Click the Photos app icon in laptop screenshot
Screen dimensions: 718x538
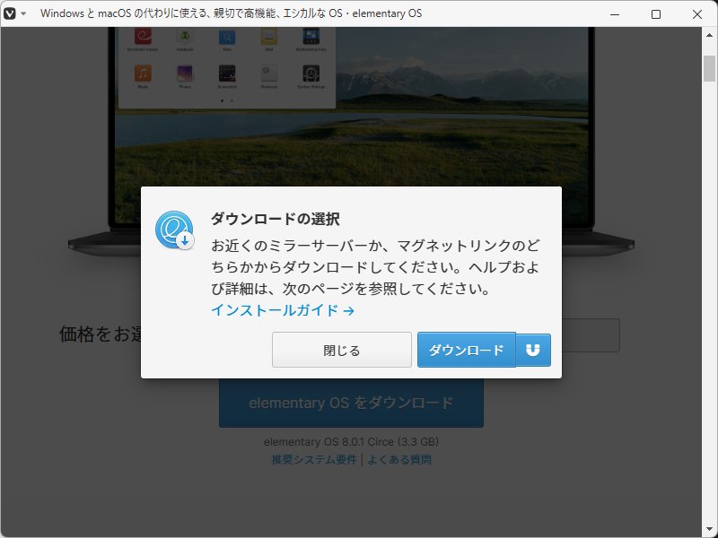(185, 74)
